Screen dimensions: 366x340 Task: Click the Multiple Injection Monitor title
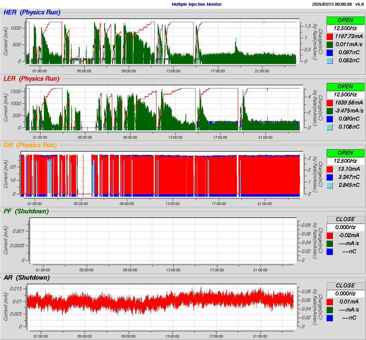[x=197, y=4]
